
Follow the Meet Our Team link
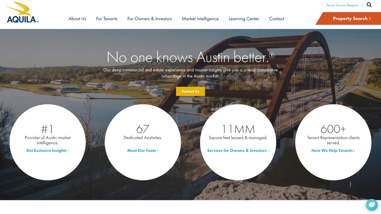[143, 151]
